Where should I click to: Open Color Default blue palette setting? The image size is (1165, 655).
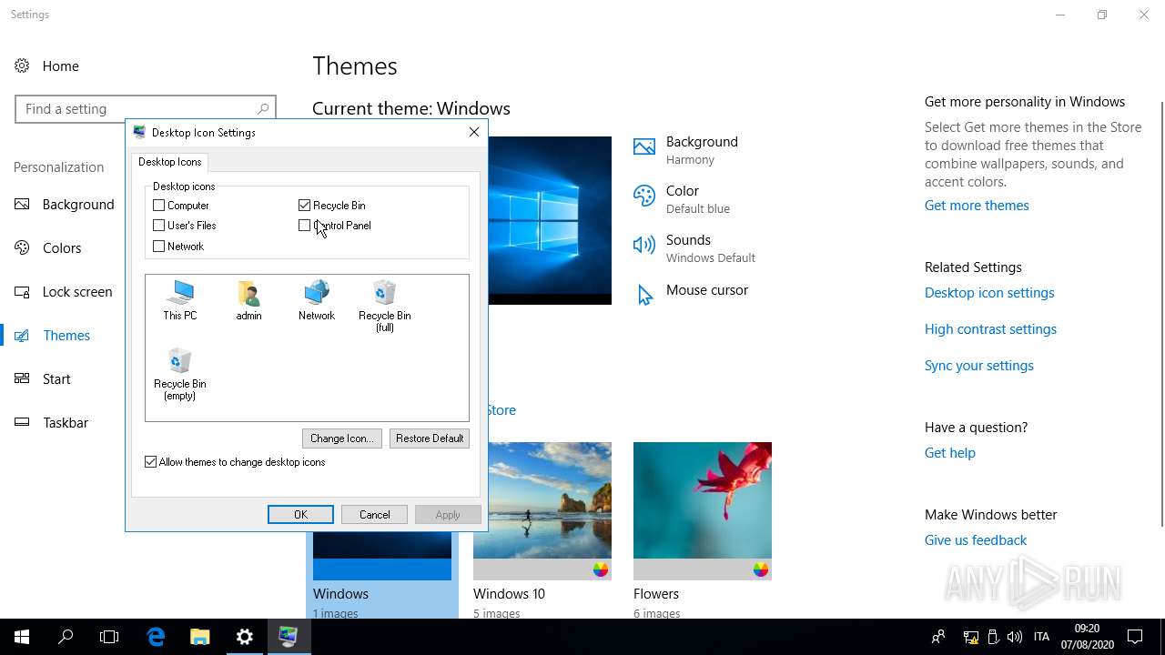pyautogui.click(x=682, y=198)
